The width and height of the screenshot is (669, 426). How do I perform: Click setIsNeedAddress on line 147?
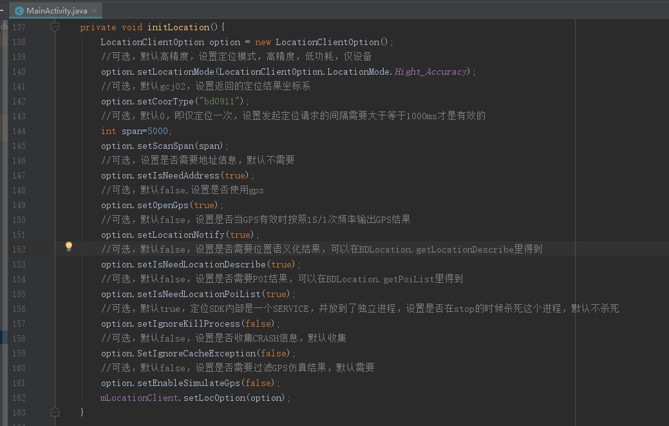[178, 175]
